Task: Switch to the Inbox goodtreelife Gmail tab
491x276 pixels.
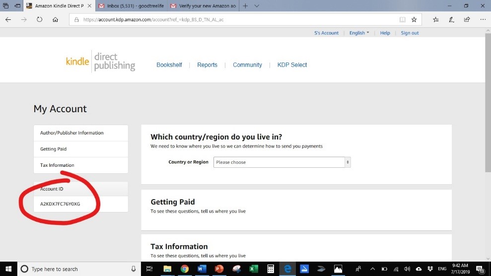Action: 132,5
